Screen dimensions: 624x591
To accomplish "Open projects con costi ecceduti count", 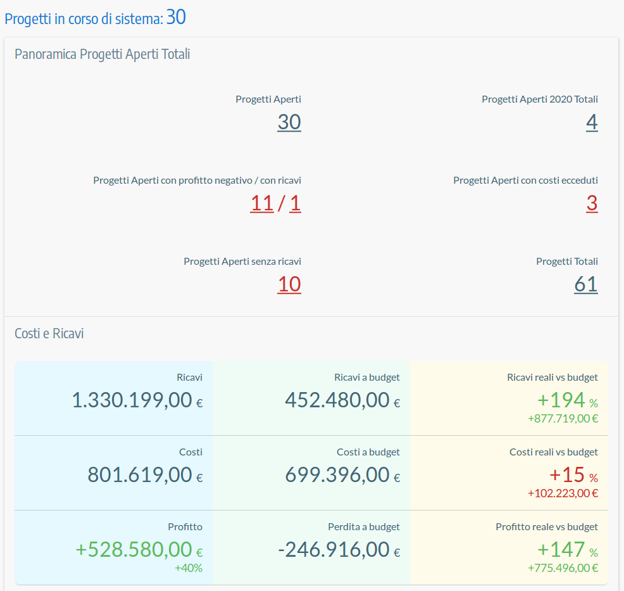I will point(591,203).
